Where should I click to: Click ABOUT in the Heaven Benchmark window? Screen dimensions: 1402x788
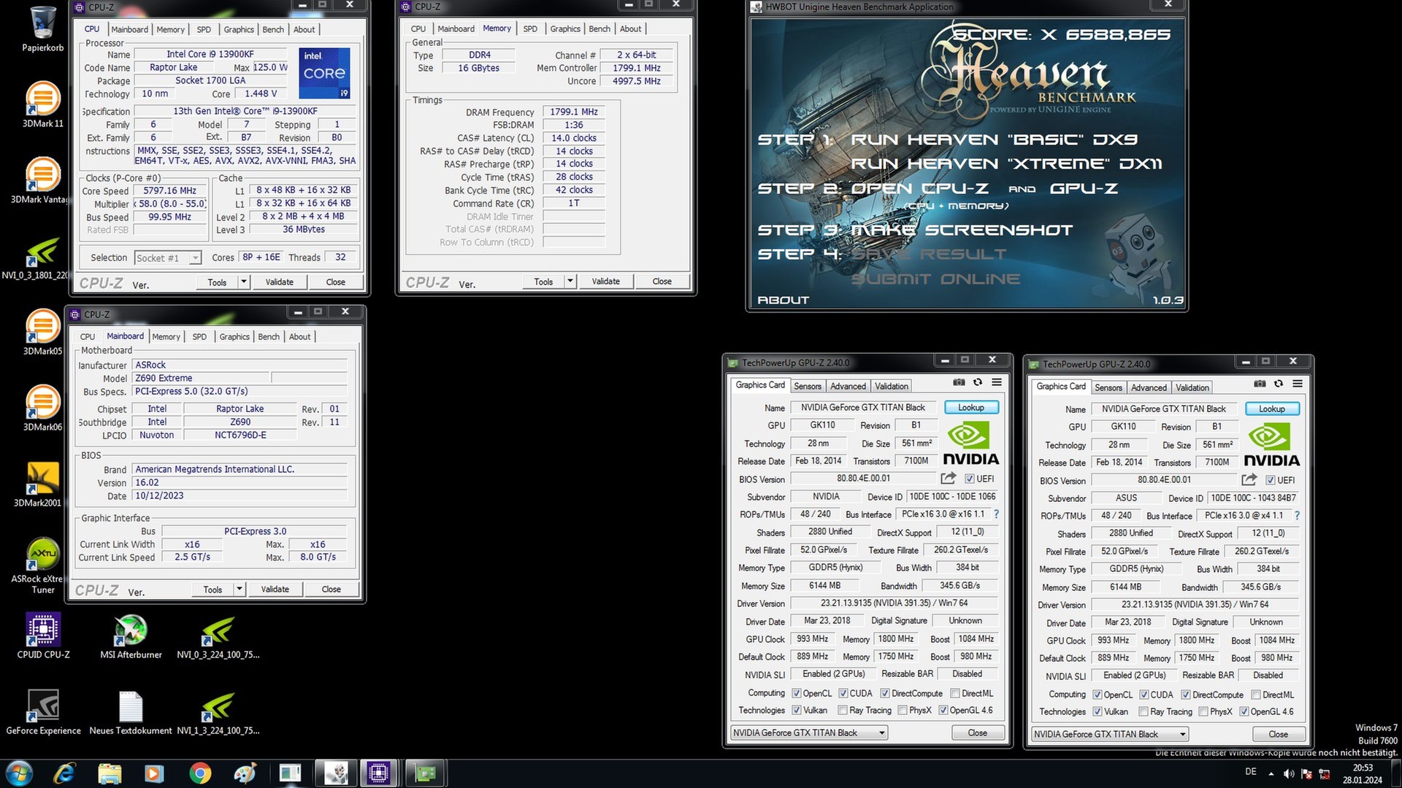(784, 300)
